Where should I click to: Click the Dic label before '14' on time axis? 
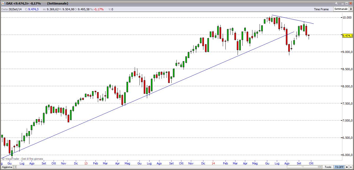tap(203, 163)
